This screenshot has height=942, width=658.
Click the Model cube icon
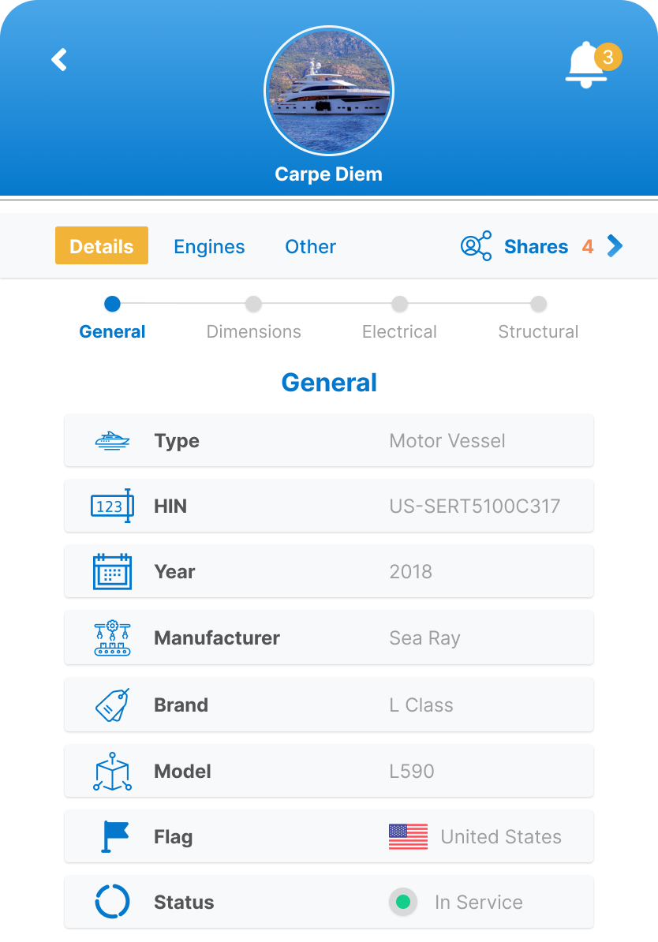tap(112, 771)
